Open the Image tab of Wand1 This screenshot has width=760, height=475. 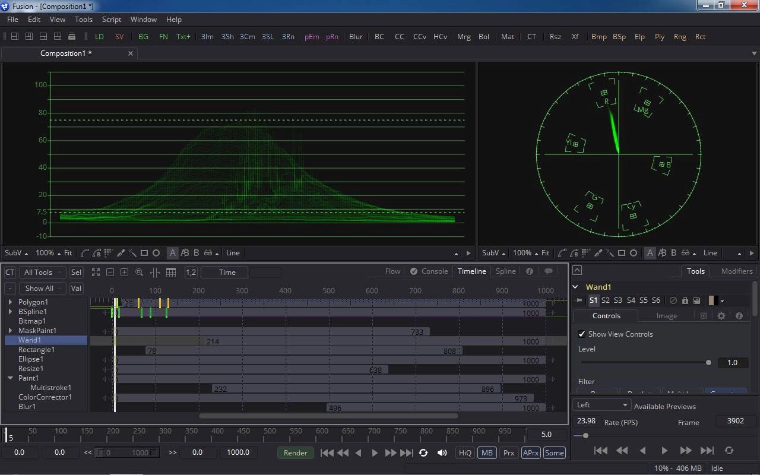666,316
